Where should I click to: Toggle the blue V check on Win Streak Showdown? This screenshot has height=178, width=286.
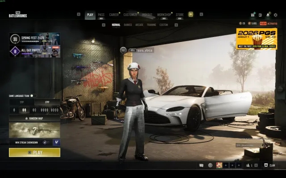click(x=57, y=142)
